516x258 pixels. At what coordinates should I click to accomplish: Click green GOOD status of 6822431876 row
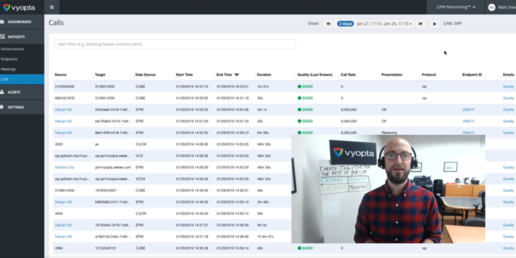[x=305, y=98]
